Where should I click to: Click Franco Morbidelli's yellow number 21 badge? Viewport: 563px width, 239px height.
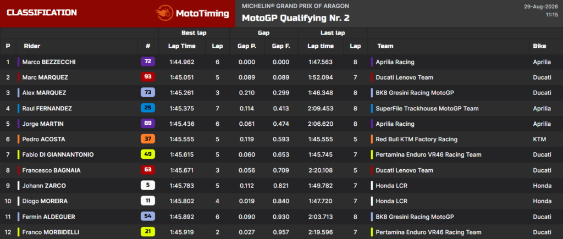coord(148,232)
